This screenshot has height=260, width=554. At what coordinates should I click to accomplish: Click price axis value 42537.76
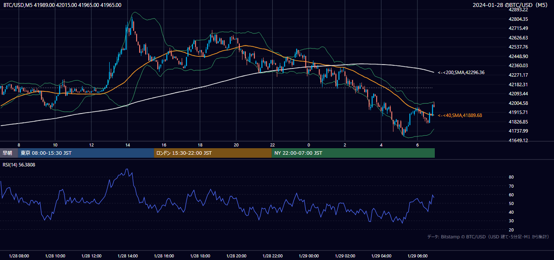(x=519, y=47)
